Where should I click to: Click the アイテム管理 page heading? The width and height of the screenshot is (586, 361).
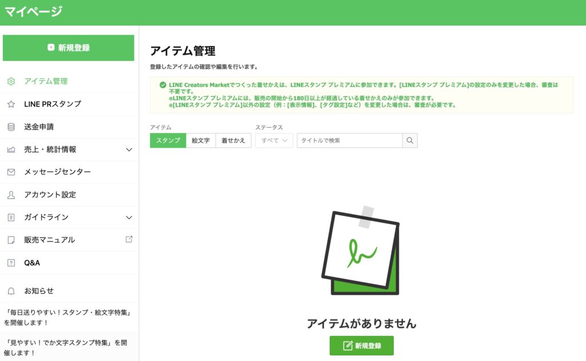tap(183, 51)
